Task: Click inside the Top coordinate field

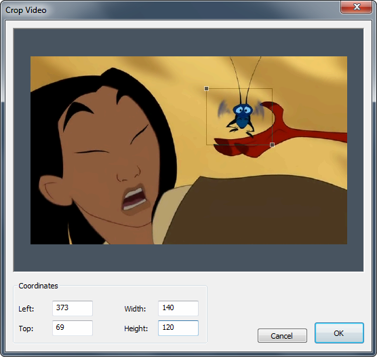Action: coord(73,328)
